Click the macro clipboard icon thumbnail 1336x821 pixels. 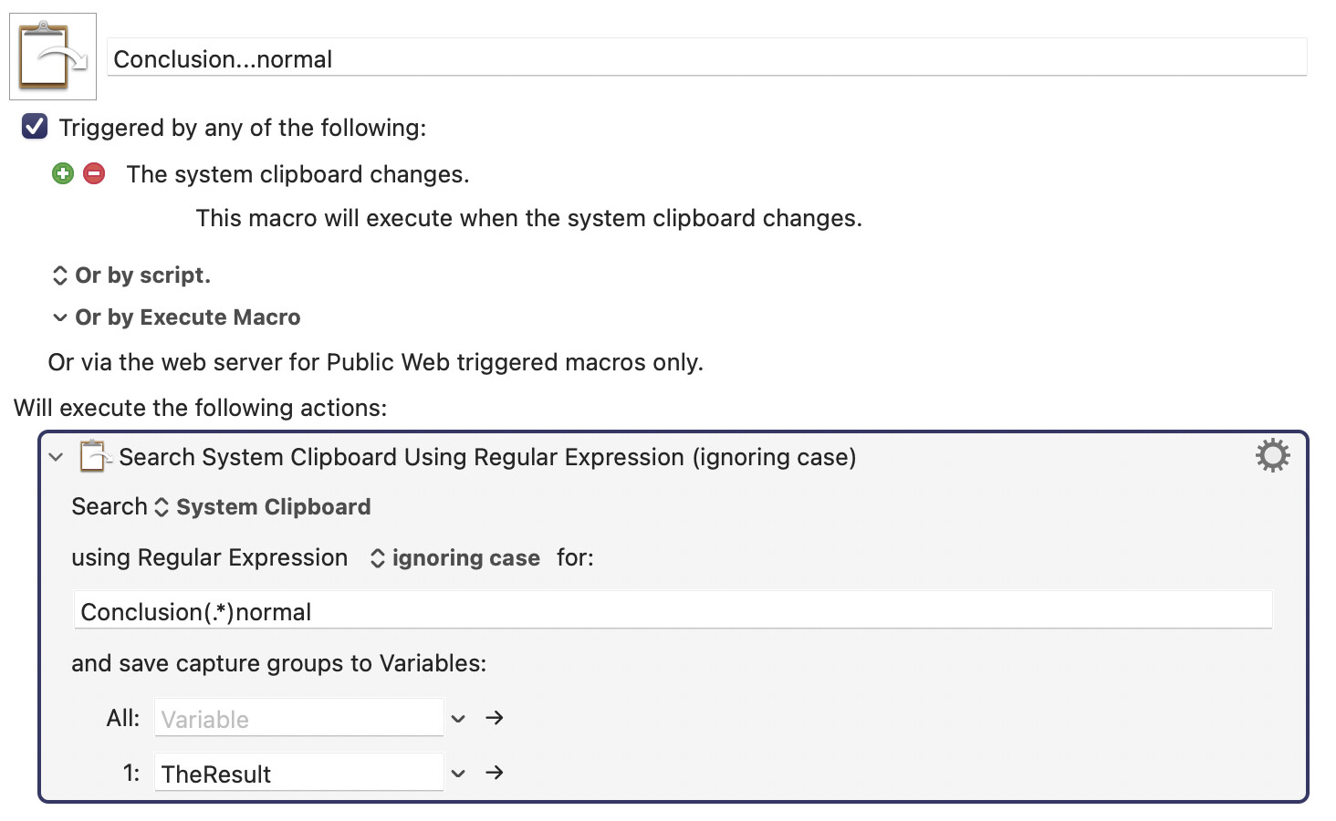[53, 57]
